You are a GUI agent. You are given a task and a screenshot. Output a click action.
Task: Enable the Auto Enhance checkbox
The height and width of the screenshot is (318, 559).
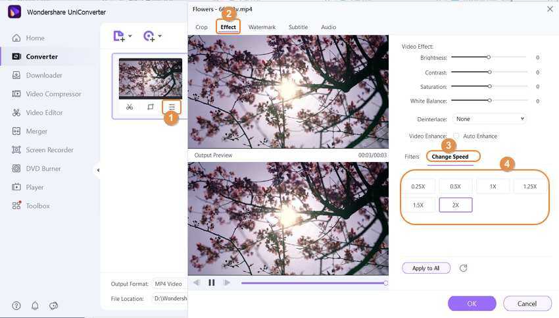[x=456, y=136]
